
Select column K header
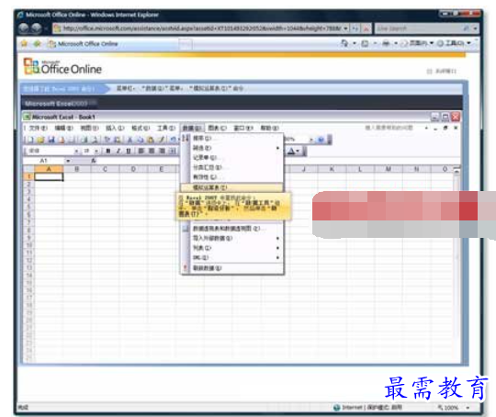(332, 169)
